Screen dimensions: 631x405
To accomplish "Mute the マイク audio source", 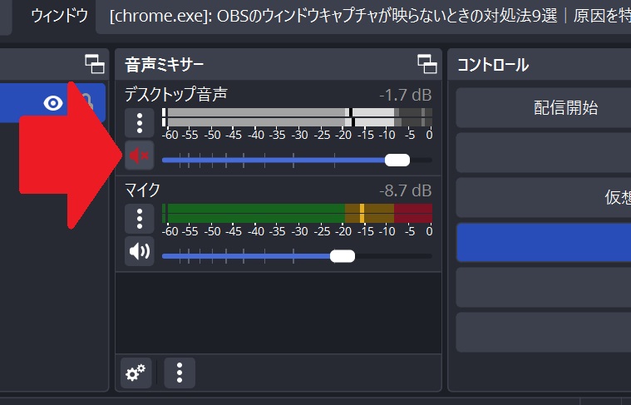I will click(139, 251).
